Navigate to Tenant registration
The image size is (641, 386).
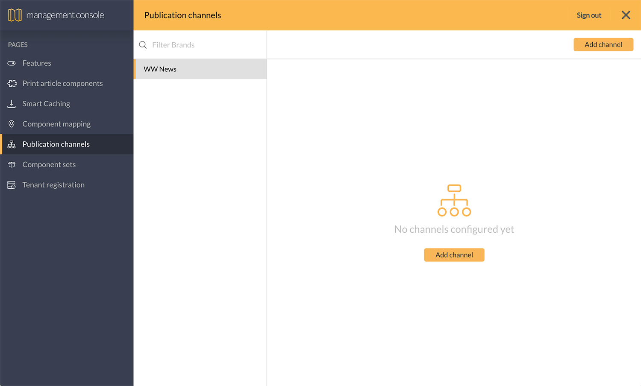68,185
